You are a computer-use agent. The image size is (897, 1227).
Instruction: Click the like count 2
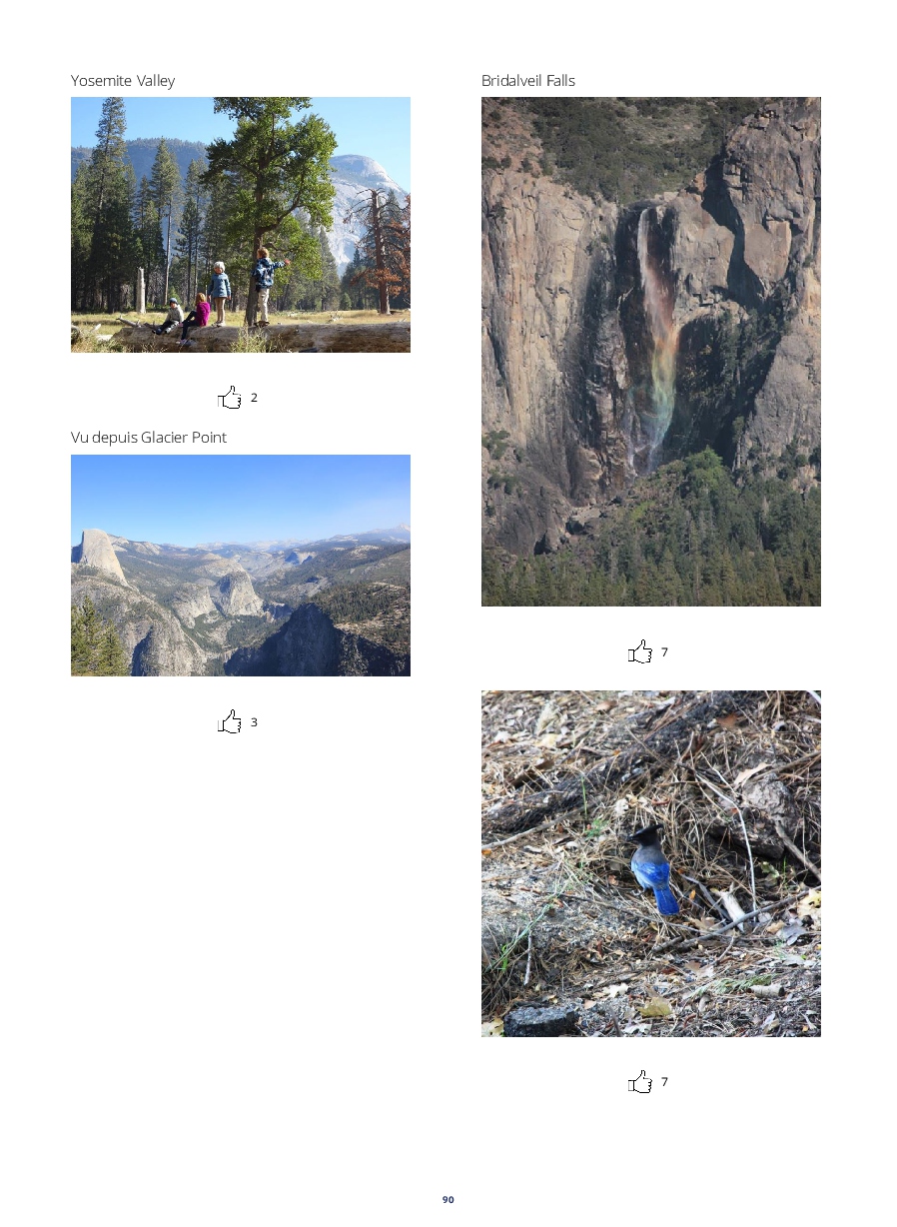(x=254, y=398)
